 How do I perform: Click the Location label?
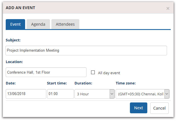click(14, 62)
